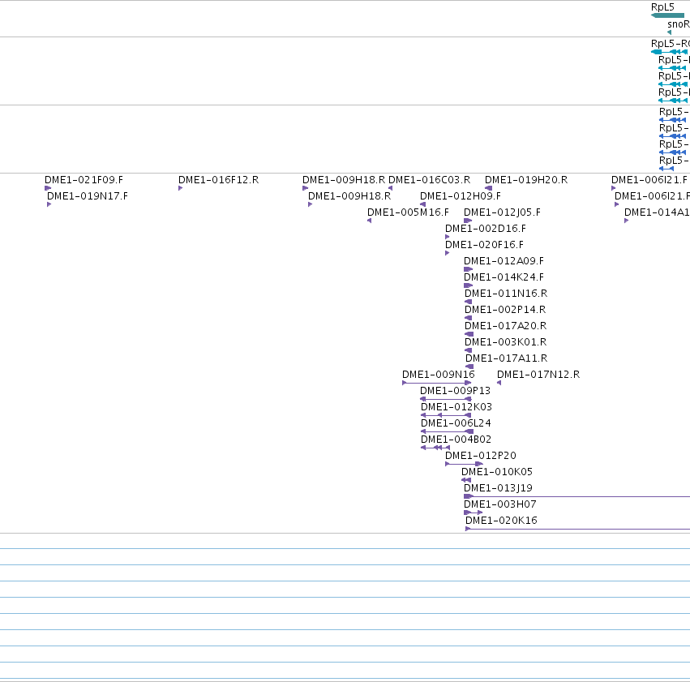Select the DME1-017A20.R label
The height and width of the screenshot is (682, 690).
point(505,327)
